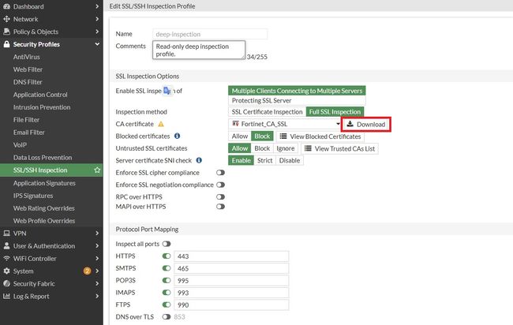Toggle Enforce SSL cipher compliance
The image size is (513, 325).
tap(220, 173)
